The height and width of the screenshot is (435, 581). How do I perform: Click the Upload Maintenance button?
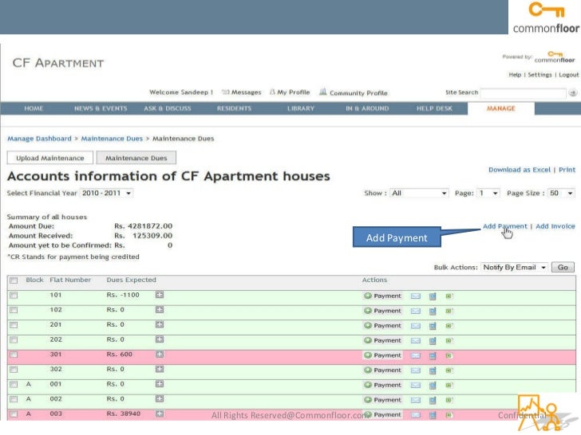click(x=50, y=158)
